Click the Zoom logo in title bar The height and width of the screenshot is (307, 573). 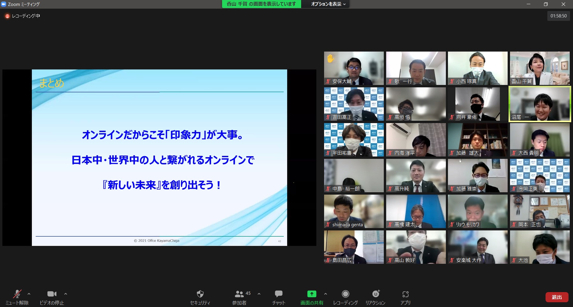click(x=4, y=4)
